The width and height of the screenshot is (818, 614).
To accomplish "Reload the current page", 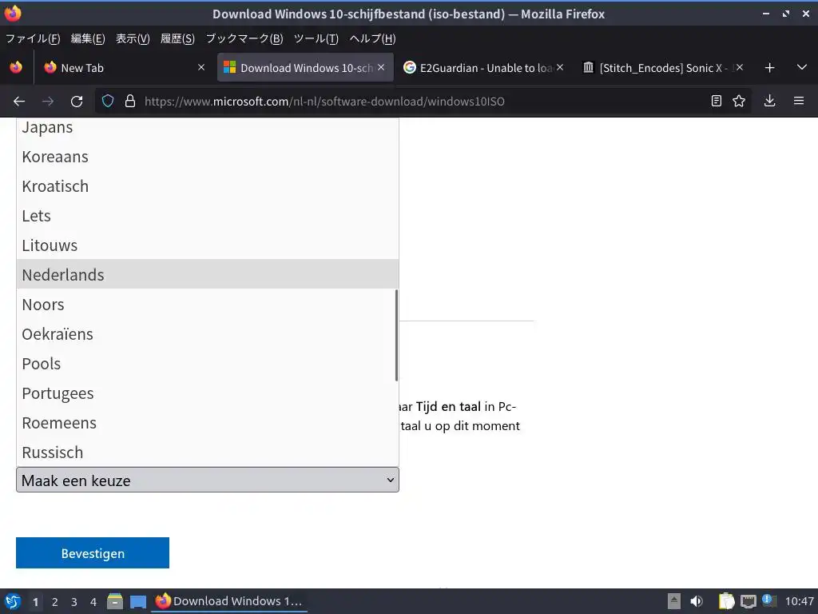I will 77,102.
